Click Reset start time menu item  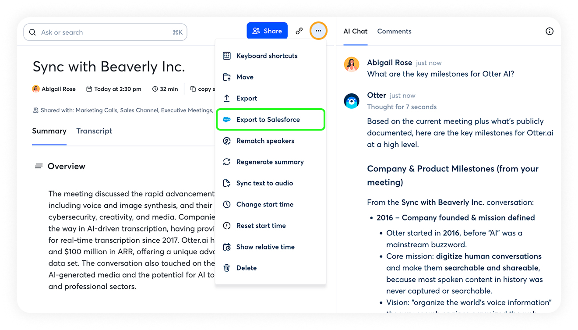pos(261,226)
